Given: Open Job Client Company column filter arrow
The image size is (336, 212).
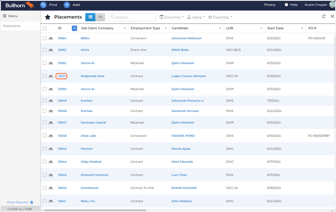Looking at the screenshot, I should tap(125, 28).
